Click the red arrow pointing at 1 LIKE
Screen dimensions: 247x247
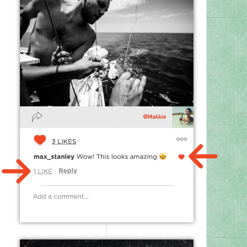tap(16, 171)
